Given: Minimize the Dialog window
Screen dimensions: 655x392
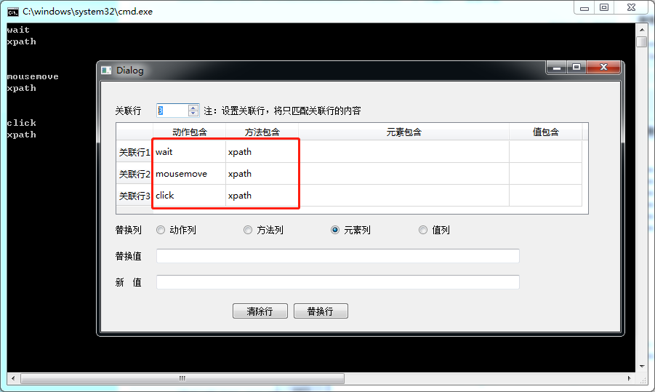Looking at the screenshot, I should (x=556, y=68).
